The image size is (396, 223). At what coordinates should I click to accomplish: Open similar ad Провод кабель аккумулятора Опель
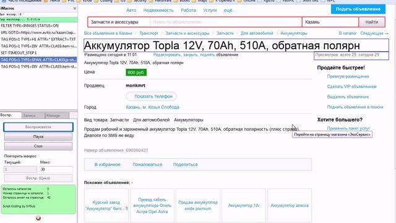pos(152,205)
